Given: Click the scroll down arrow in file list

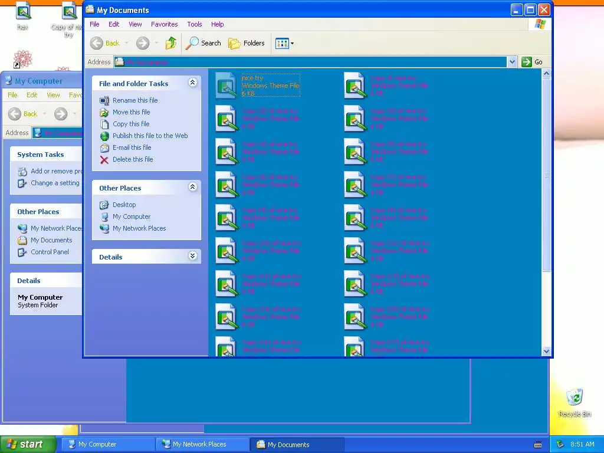Looking at the screenshot, I should [546, 351].
